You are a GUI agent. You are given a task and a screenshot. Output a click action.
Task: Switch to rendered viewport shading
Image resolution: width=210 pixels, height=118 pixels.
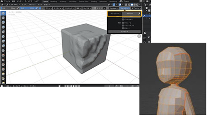(136, 5)
